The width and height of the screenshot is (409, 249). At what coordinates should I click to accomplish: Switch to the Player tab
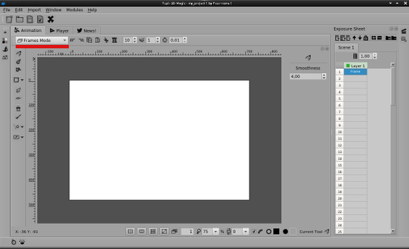[59, 31]
